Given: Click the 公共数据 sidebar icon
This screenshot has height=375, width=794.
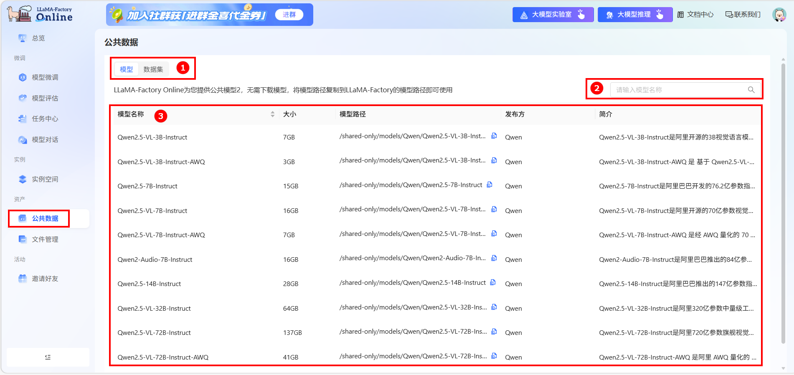Looking at the screenshot, I should 23,218.
